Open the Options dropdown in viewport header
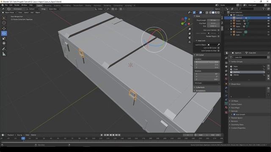Screen dimensions: 271x152 218,9
